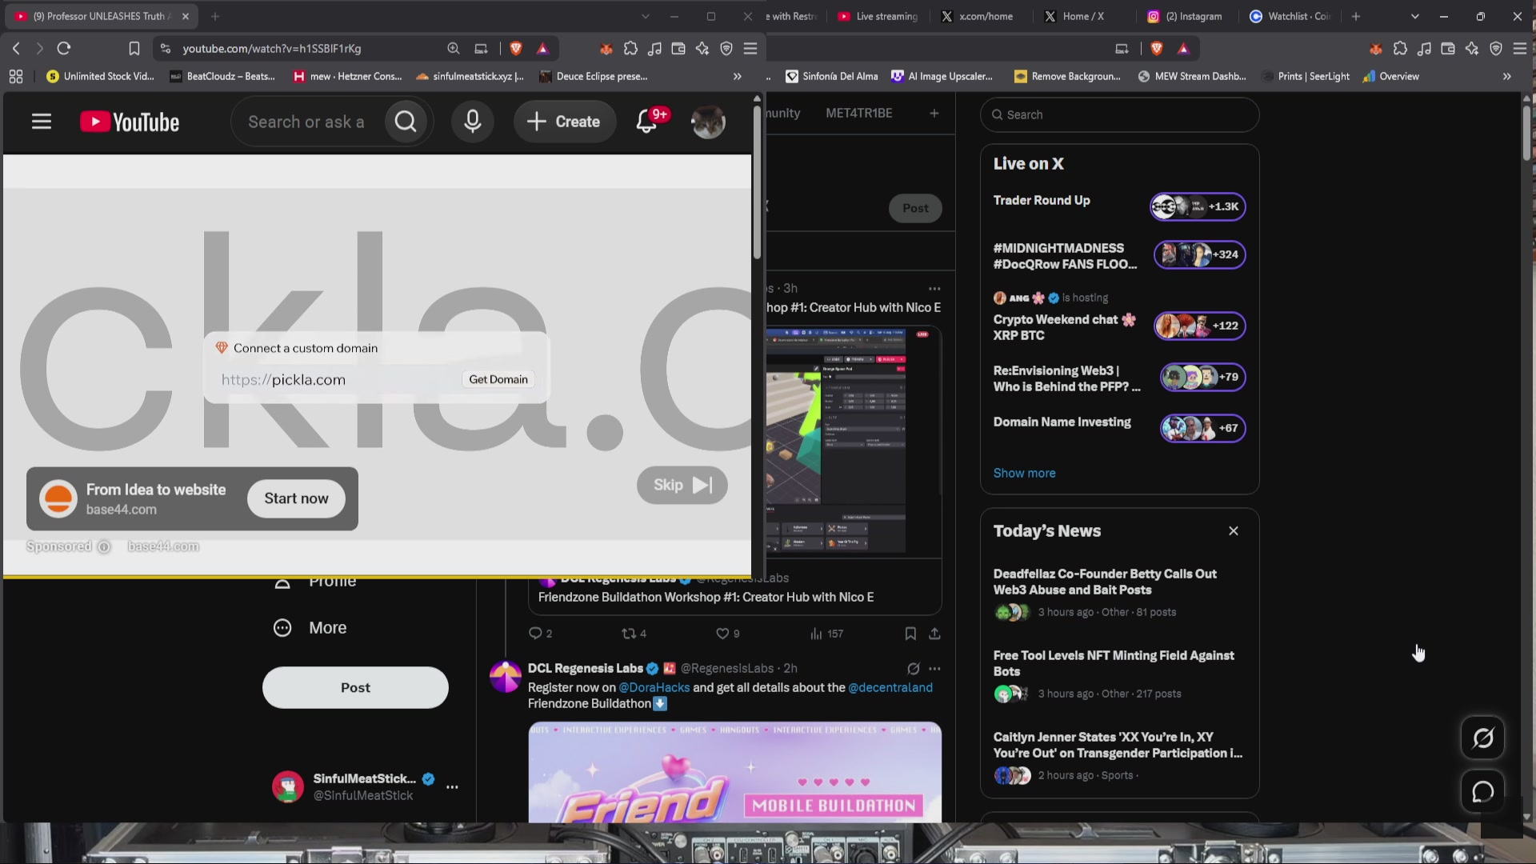Bookmark the DCL Regenesis Labs post

tap(910, 634)
